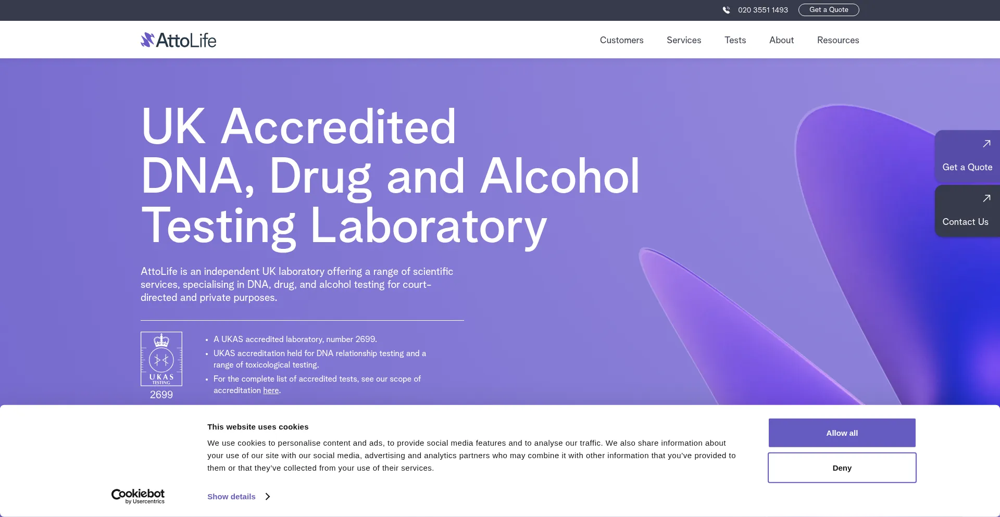Click the Cookiebot by Usercentrics logo

[x=138, y=496]
